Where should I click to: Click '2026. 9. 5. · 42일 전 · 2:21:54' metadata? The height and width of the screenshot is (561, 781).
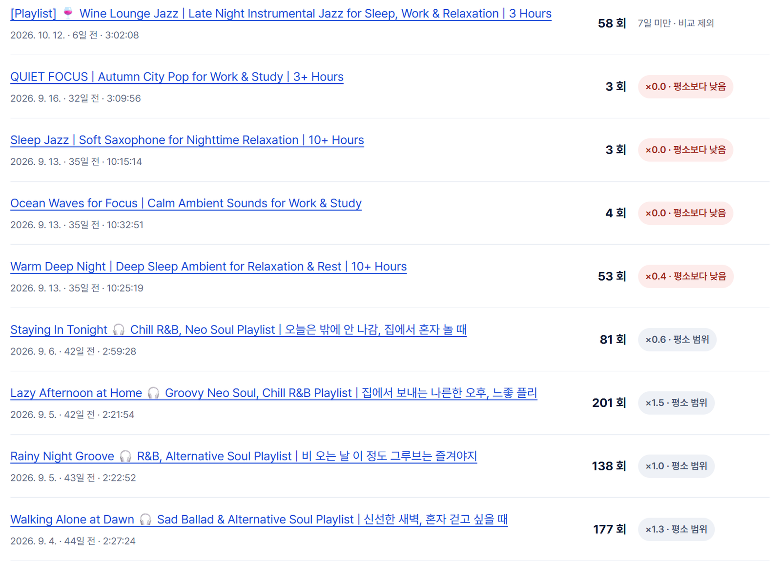click(x=72, y=415)
